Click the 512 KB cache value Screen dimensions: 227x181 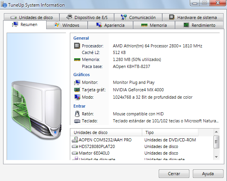(119, 52)
